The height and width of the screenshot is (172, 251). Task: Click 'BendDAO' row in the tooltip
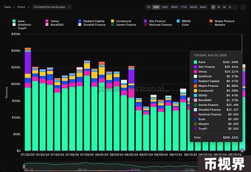(x=216, y=100)
